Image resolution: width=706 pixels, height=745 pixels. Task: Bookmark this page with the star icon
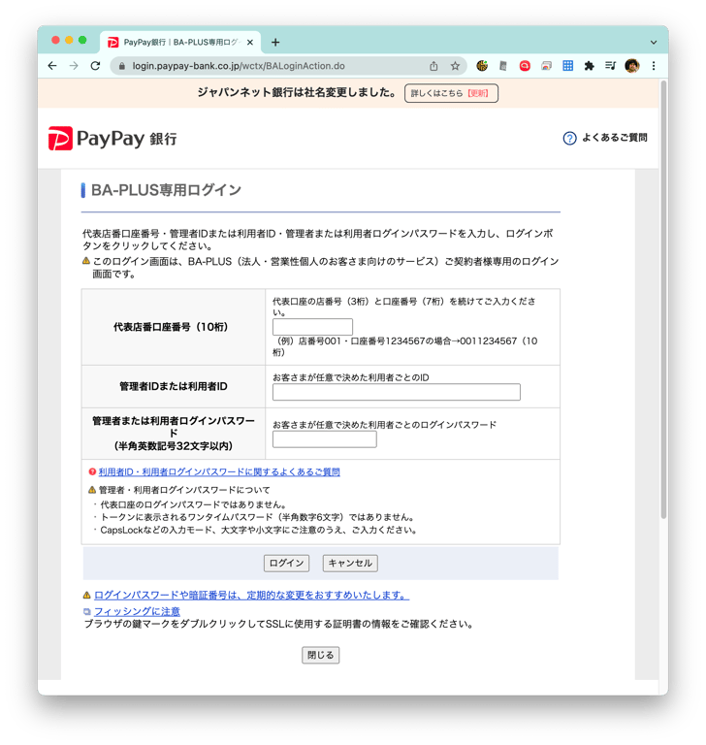point(455,66)
